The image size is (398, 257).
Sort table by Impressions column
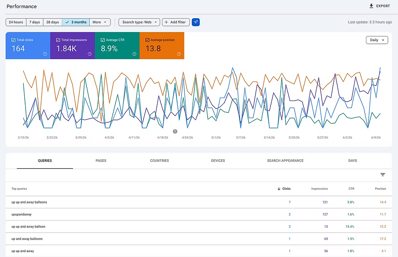tap(320, 188)
